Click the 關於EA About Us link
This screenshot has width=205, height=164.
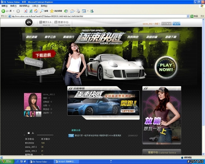(45, 23)
